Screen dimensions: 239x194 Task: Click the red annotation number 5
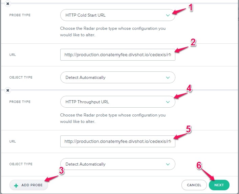pos(189,129)
